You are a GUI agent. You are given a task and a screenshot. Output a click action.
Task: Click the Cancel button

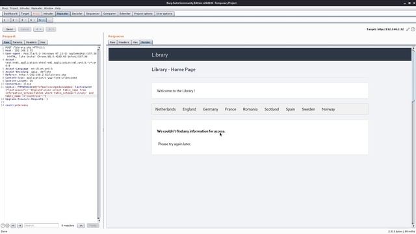pyautogui.click(x=25, y=29)
